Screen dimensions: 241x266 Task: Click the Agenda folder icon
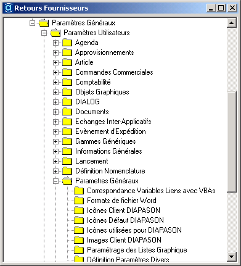[x=67, y=43]
